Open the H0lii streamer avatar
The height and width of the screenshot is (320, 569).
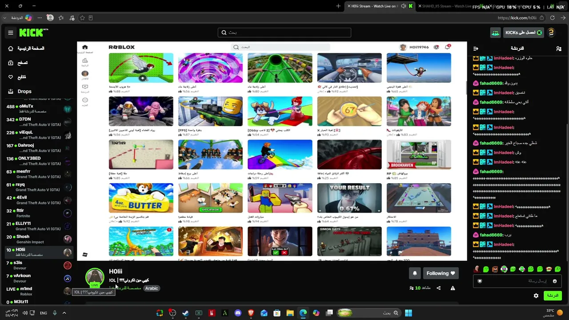click(95, 277)
